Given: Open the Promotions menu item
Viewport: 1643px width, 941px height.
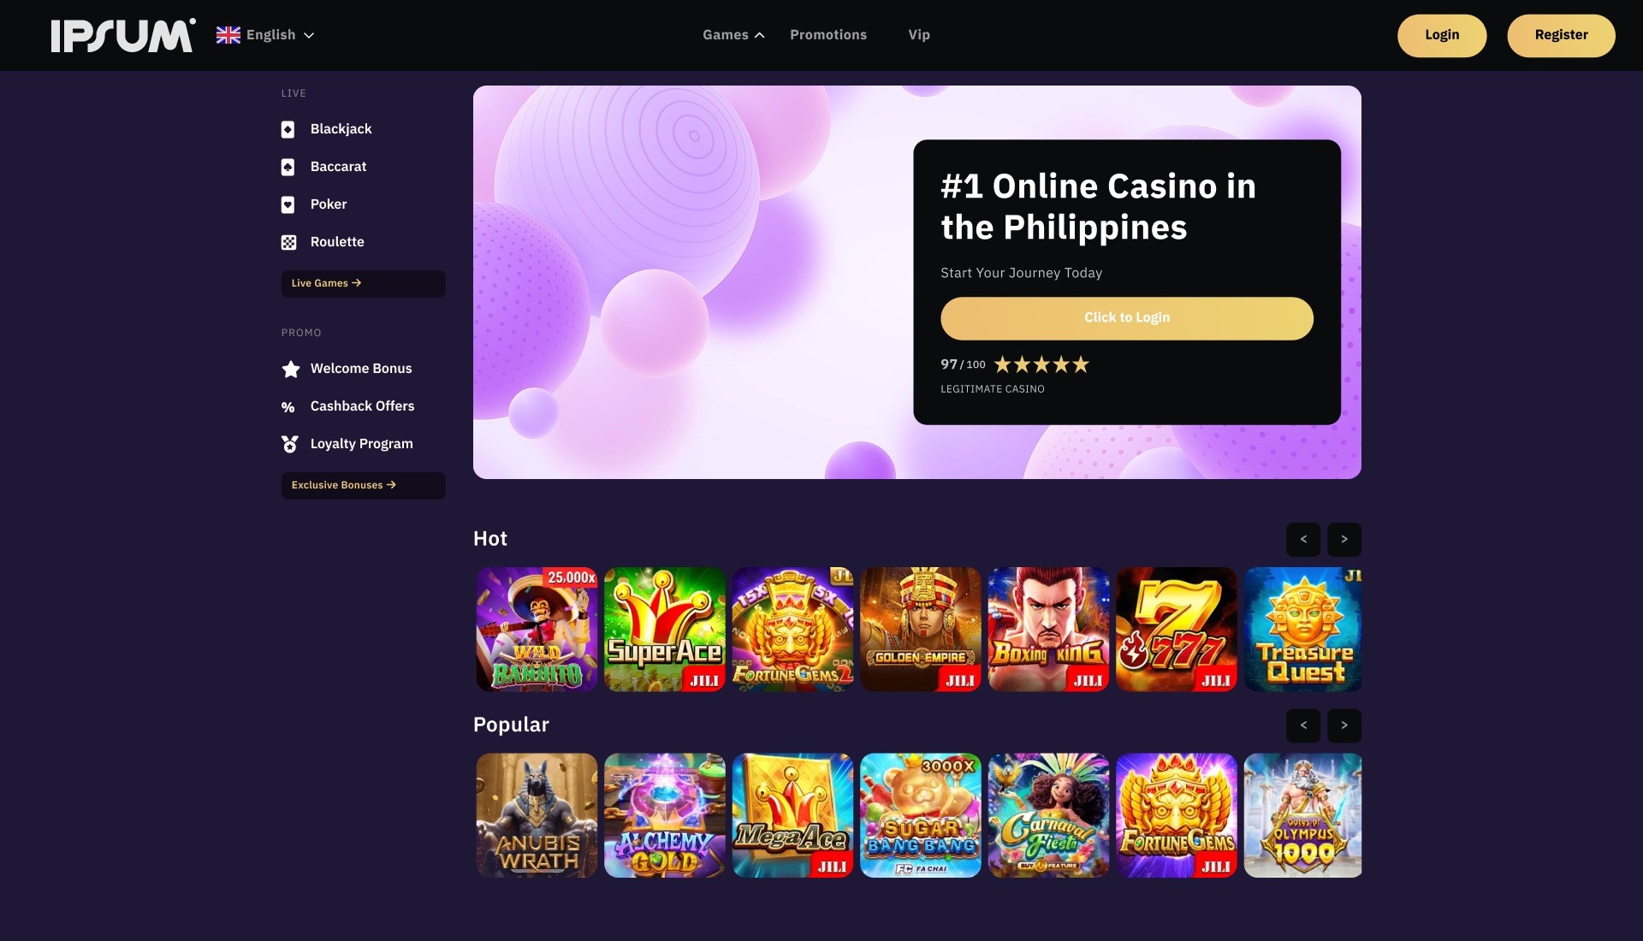Looking at the screenshot, I should (828, 35).
